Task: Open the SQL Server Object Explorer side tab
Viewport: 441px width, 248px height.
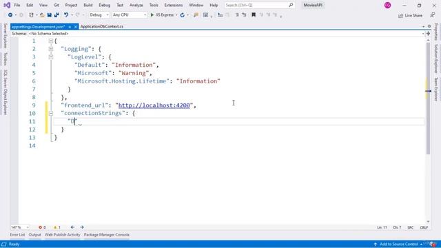Action: [x=5, y=92]
